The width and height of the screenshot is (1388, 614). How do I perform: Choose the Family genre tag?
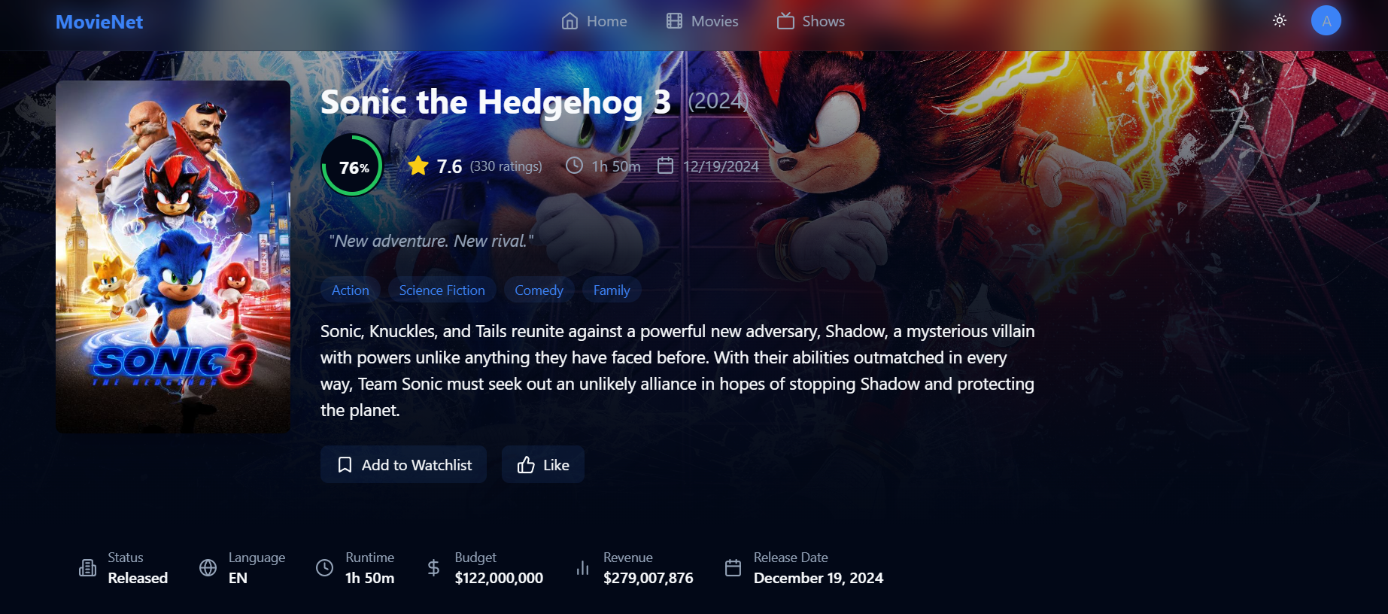coord(612,290)
